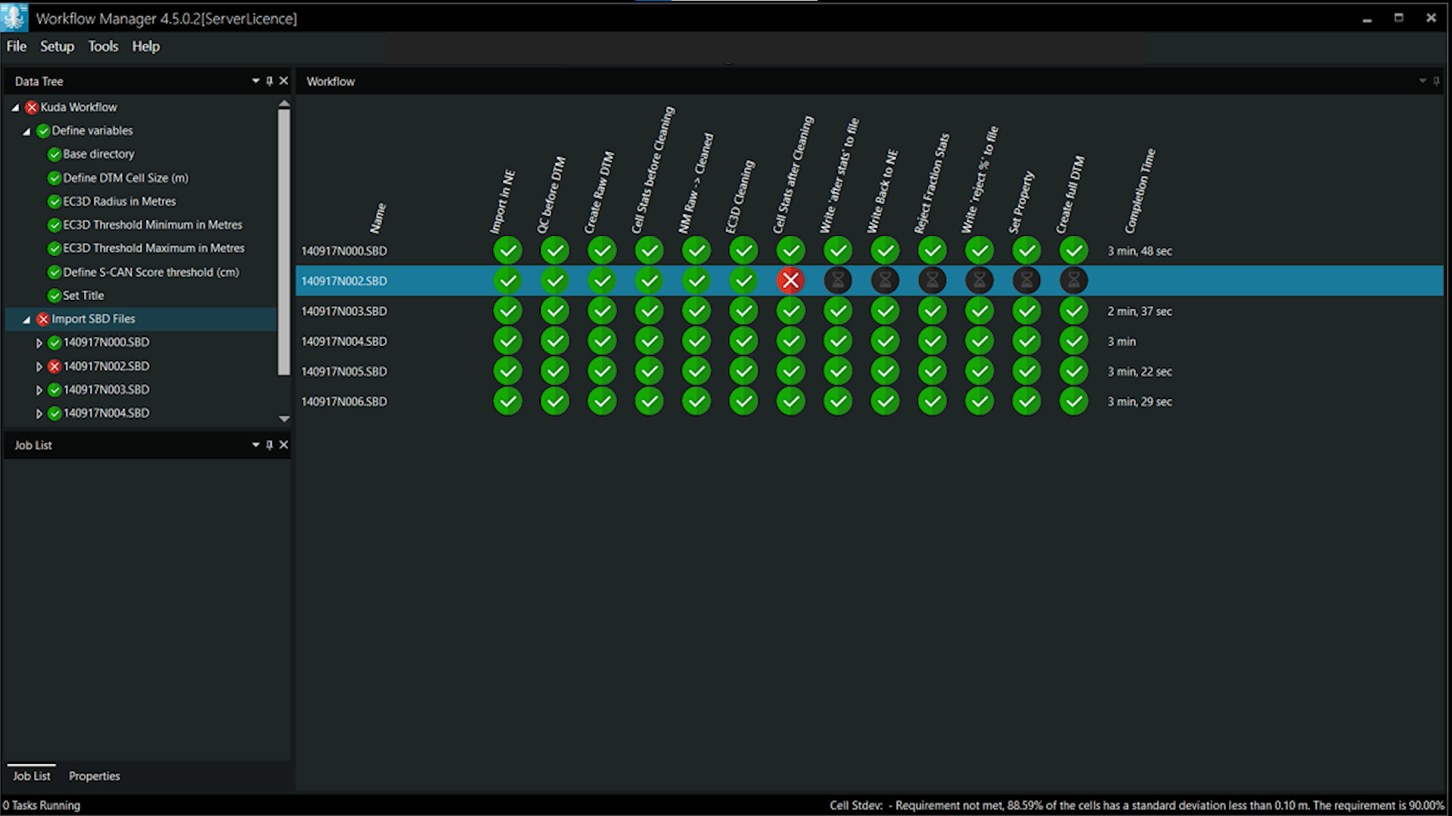This screenshot has height=816, width=1452.
Task: Click the Workflow Manager application logo icon
Action: (14, 17)
